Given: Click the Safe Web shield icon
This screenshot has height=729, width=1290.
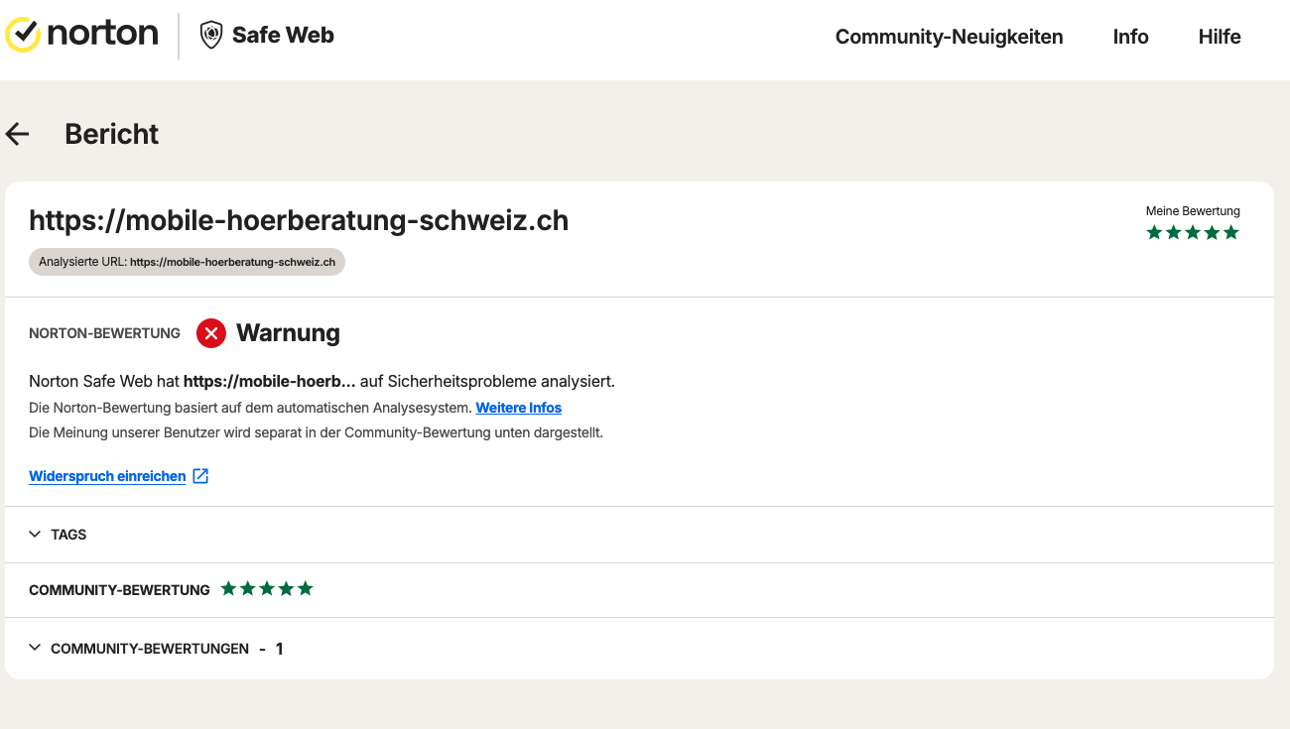Looking at the screenshot, I should pos(211,36).
